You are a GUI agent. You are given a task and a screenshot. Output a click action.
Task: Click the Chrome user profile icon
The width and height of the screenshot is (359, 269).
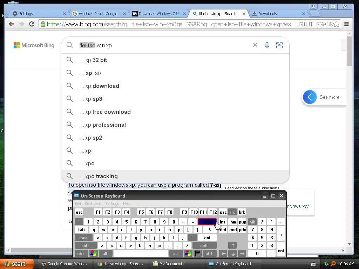click(313, 7)
